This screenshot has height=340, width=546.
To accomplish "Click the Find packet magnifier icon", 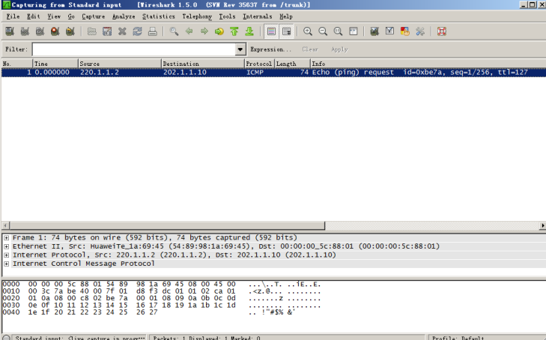I will coord(174,31).
